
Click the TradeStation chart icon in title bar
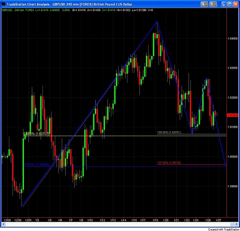(x=3, y=4)
